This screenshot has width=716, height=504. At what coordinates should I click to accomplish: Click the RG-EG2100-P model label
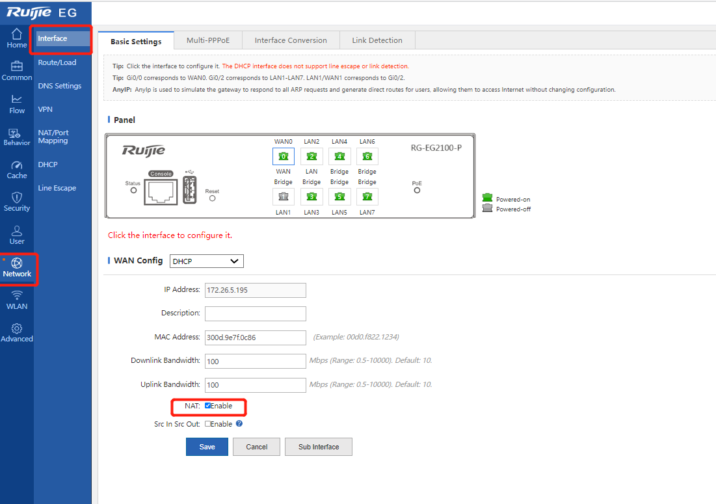436,148
